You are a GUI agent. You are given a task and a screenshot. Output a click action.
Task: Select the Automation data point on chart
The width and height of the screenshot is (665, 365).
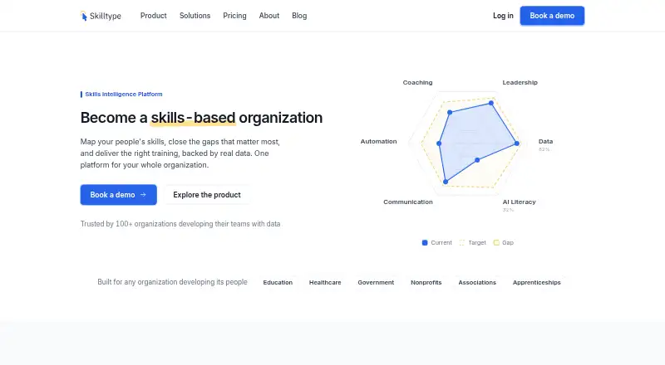coord(439,144)
